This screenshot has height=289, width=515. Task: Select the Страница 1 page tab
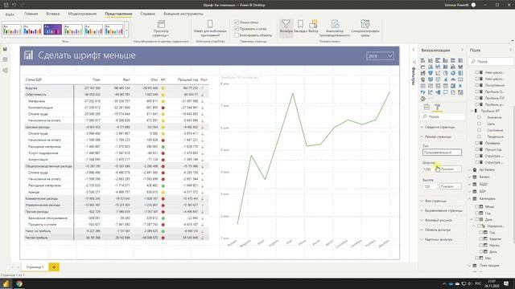point(35,267)
